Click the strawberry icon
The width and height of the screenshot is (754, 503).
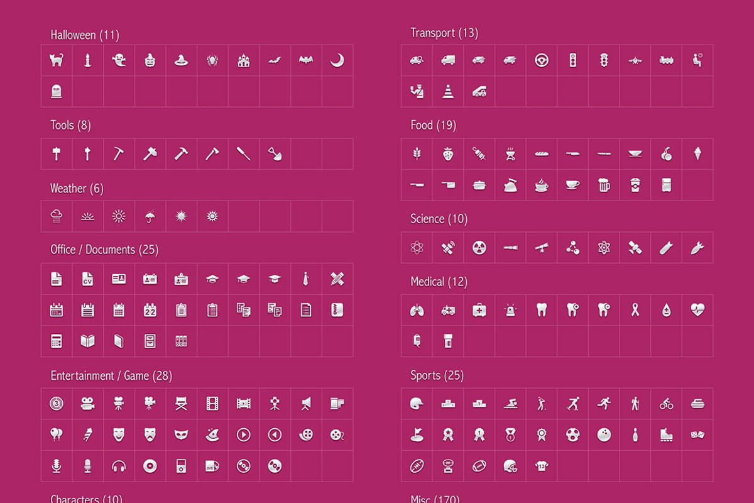pos(448,153)
